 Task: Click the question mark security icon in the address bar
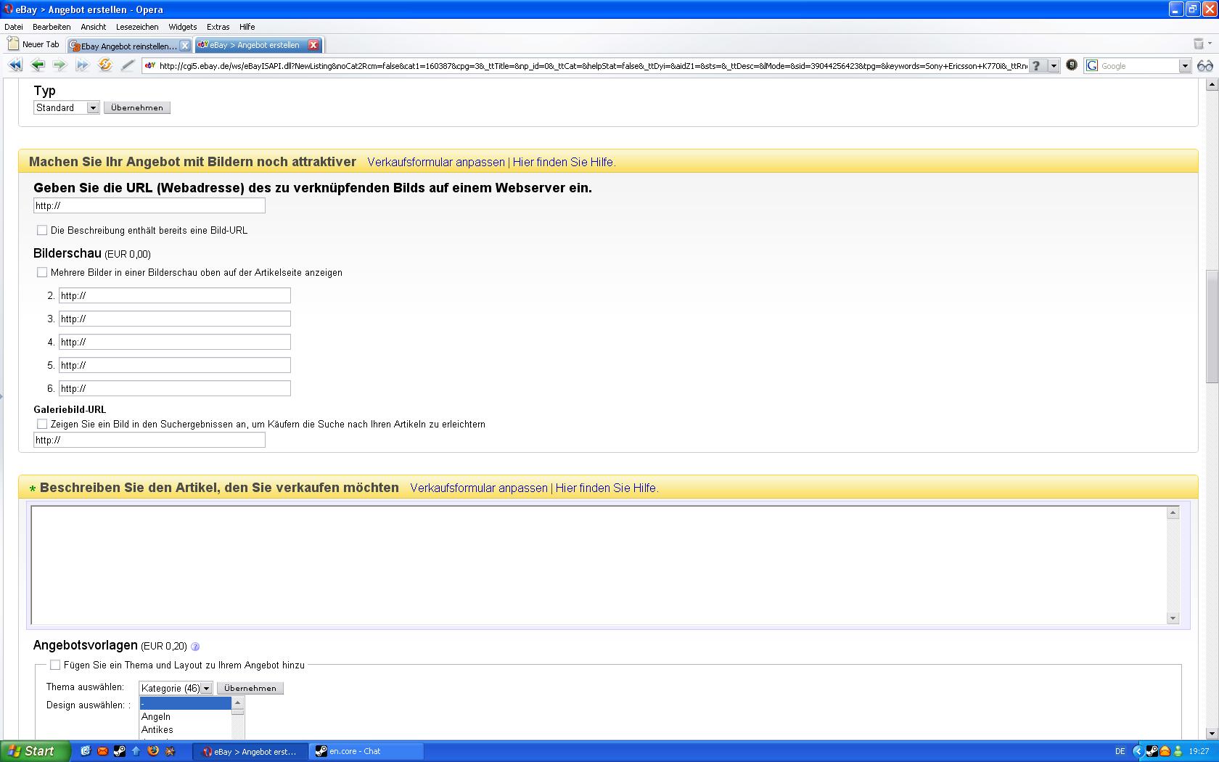pos(1037,66)
